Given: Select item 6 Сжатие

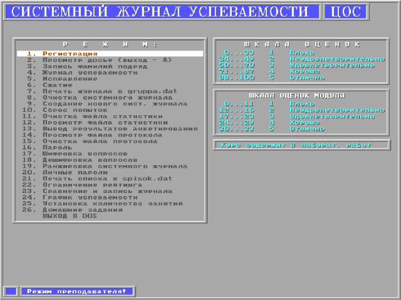Looking at the screenshot, I should point(49,85).
